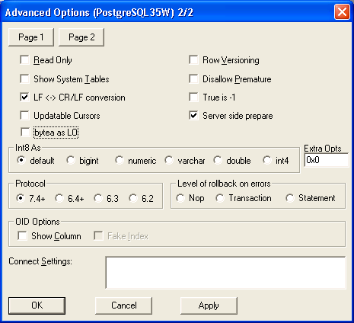Select protocol 6.3
This screenshot has height=323, width=354.
click(98, 198)
